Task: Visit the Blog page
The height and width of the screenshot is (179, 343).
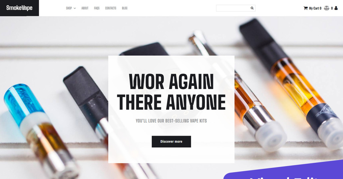Action: [x=125, y=8]
